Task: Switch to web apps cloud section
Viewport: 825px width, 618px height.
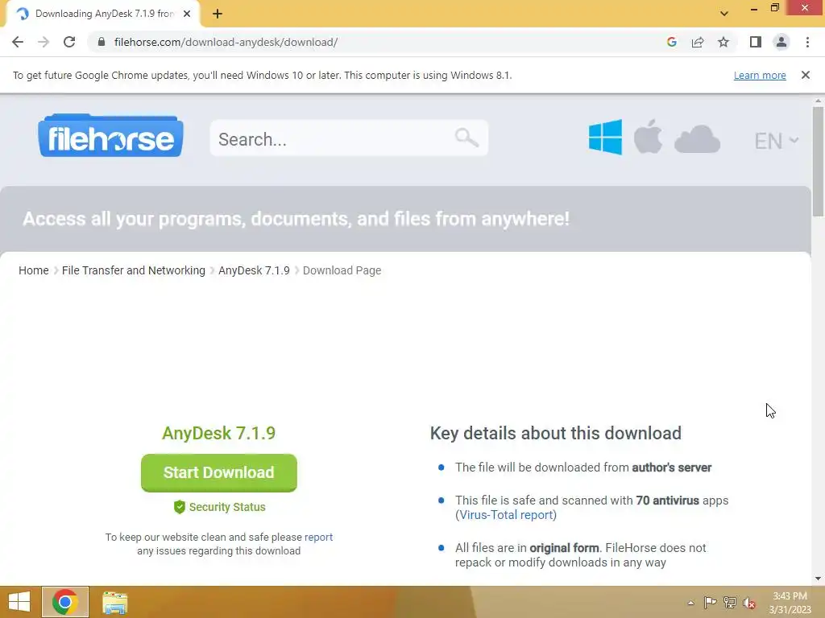Action: click(x=697, y=140)
